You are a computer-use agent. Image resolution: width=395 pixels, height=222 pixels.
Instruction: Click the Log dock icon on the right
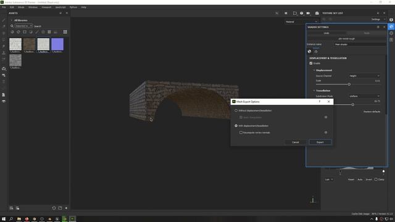[391, 39]
